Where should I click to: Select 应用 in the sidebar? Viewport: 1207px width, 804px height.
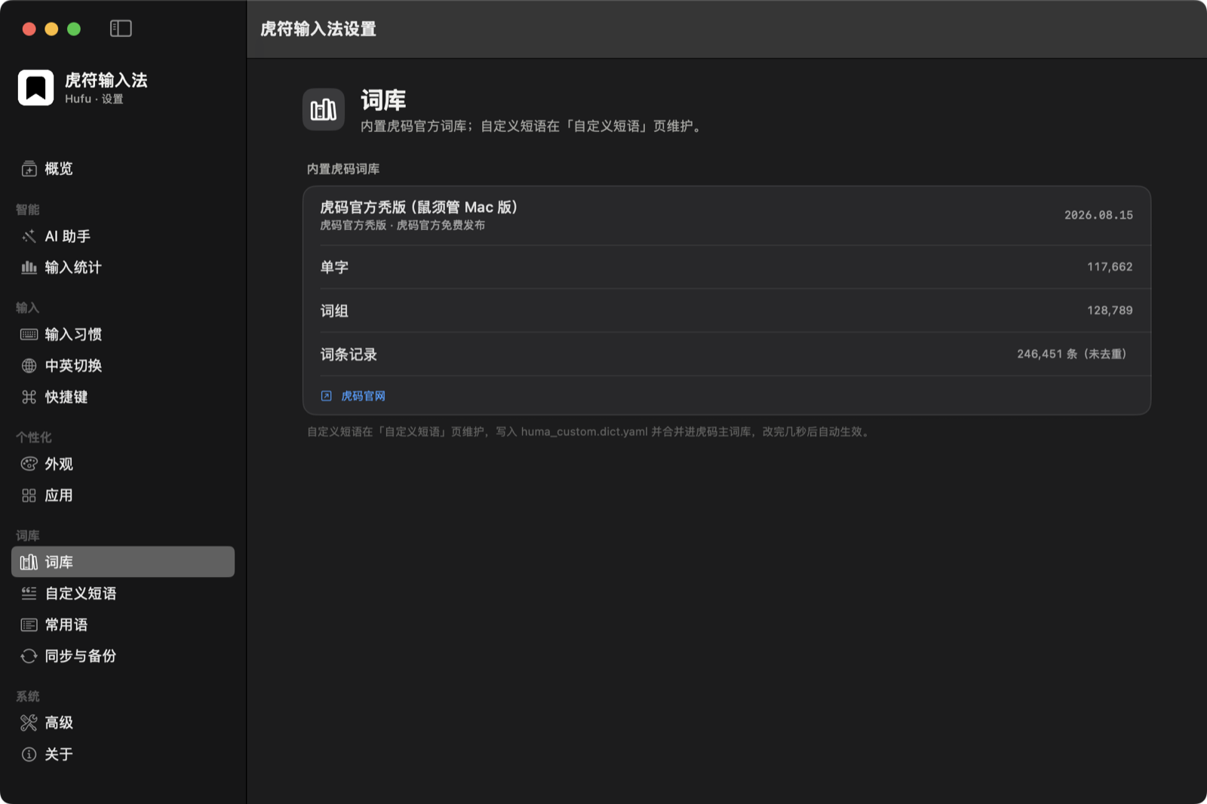(x=123, y=496)
